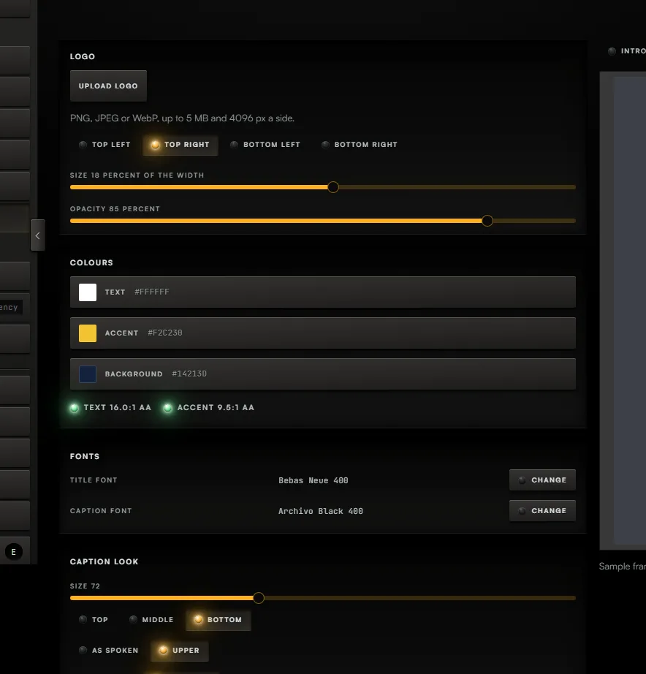Viewport: 646px width, 674px height.
Task: Click the Accent 9.5:1 AA contrast badge
Action: click(209, 407)
